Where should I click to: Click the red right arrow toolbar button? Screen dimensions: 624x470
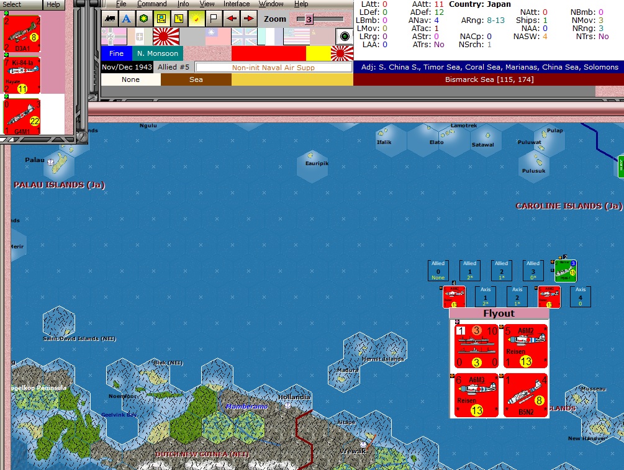(x=249, y=19)
